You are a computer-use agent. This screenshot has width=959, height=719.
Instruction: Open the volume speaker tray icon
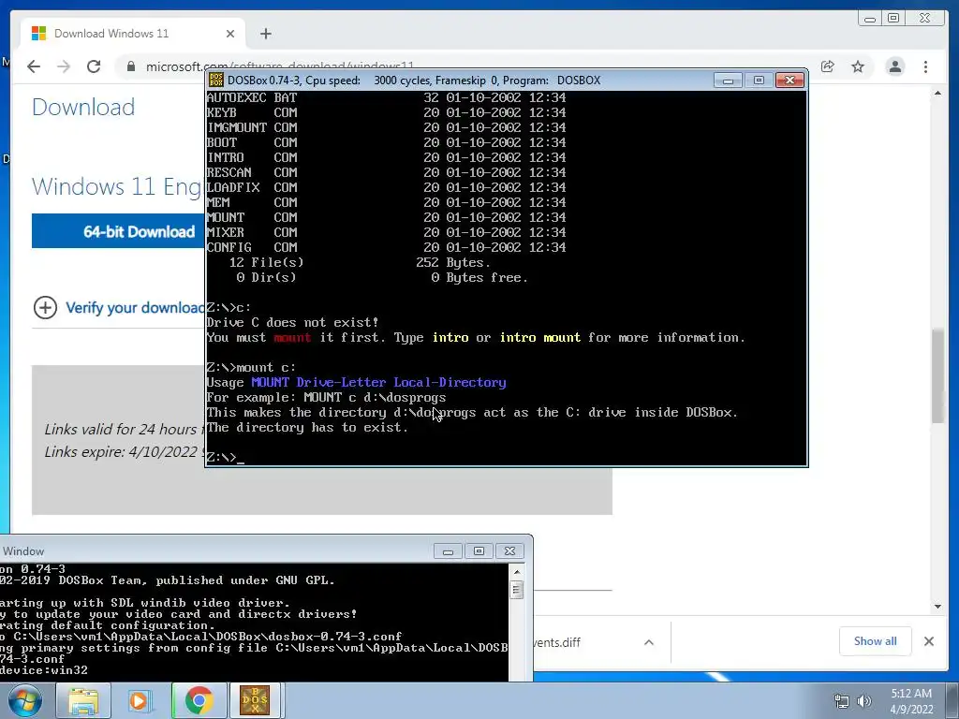(x=864, y=701)
